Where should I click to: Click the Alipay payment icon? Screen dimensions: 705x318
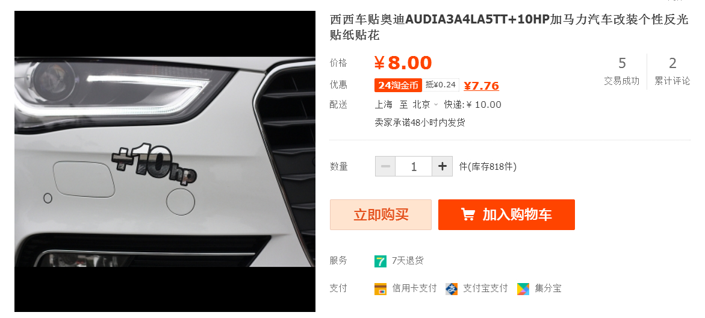pyautogui.click(x=452, y=288)
